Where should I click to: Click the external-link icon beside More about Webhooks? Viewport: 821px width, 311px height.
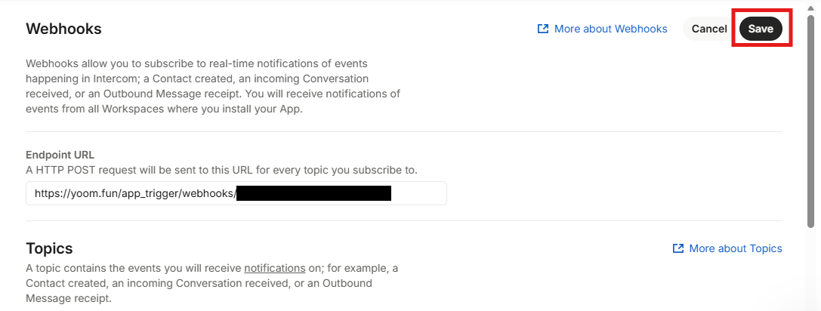tap(542, 29)
